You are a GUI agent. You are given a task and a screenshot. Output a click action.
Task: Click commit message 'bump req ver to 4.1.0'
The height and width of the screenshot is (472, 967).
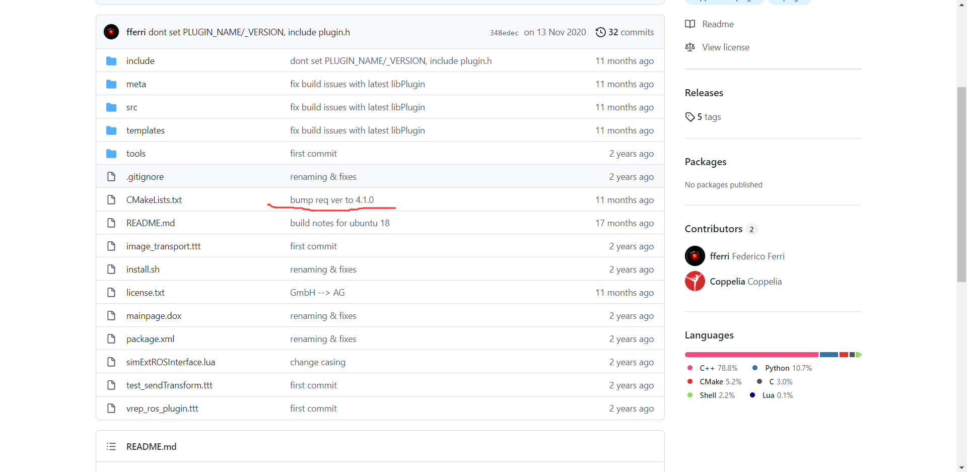pyautogui.click(x=332, y=200)
